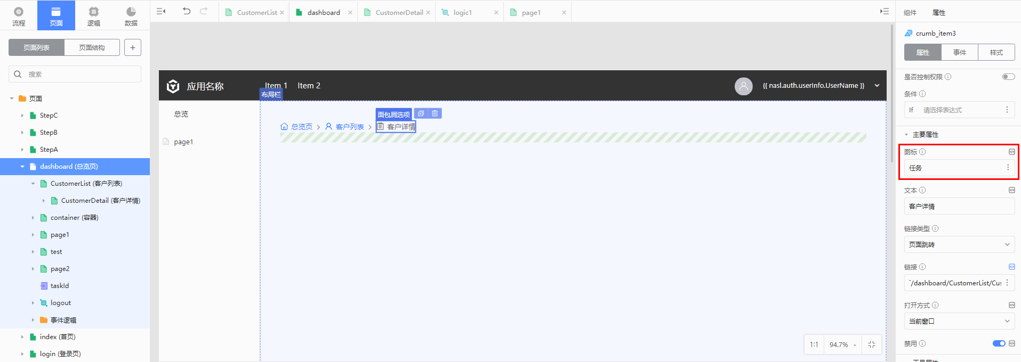This screenshot has width=1021, height=362.
Task: Reset zoom to 1:1
Action: pyautogui.click(x=814, y=344)
